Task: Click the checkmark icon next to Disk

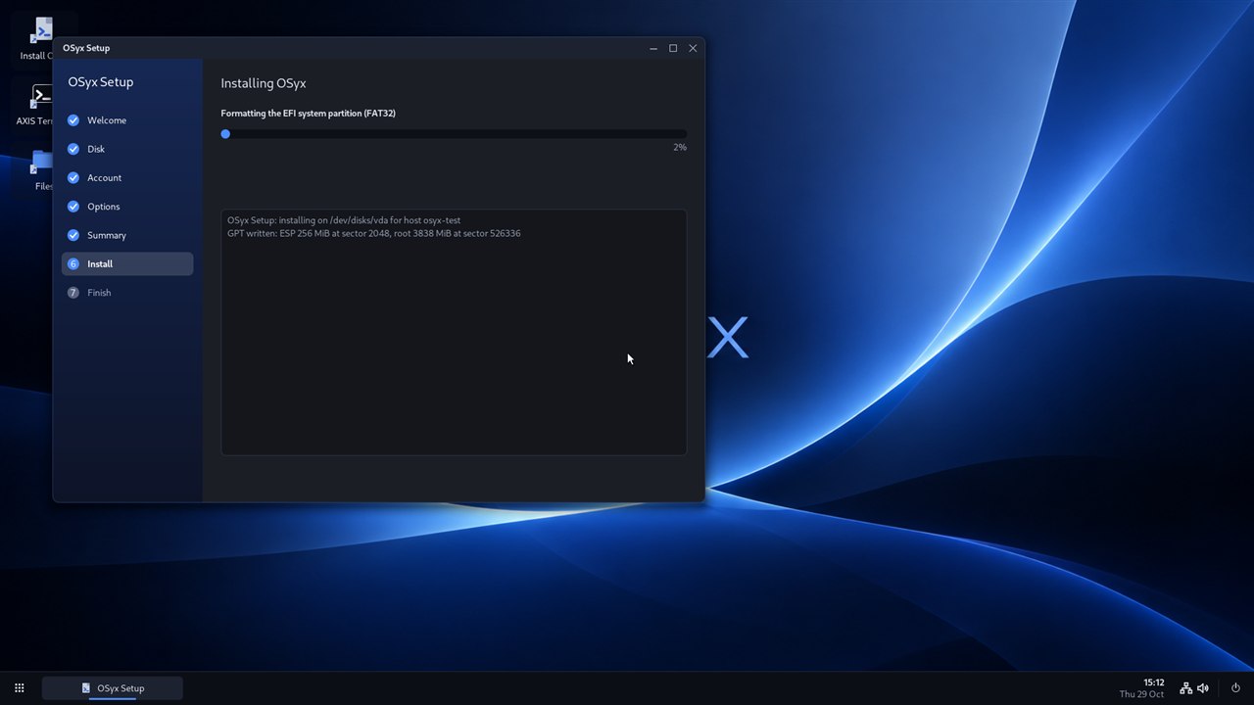Action: (x=73, y=149)
